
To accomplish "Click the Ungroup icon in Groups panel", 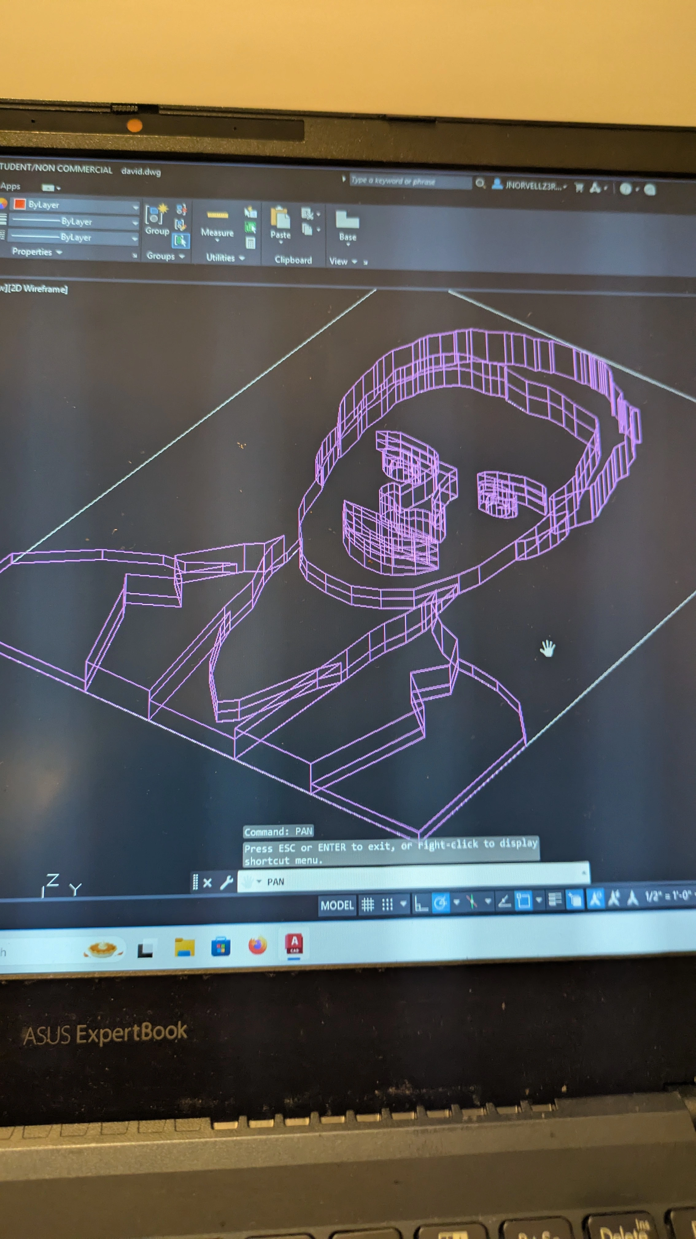I will (181, 210).
